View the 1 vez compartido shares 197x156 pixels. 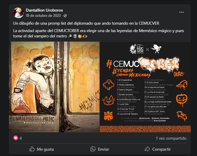click(171, 138)
